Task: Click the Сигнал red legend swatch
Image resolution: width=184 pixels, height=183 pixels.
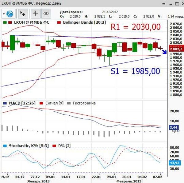Action: coord(41,103)
